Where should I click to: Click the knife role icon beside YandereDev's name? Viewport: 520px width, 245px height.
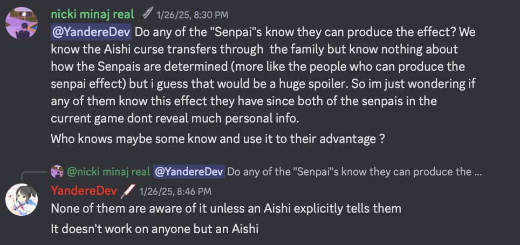click(x=127, y=190)
